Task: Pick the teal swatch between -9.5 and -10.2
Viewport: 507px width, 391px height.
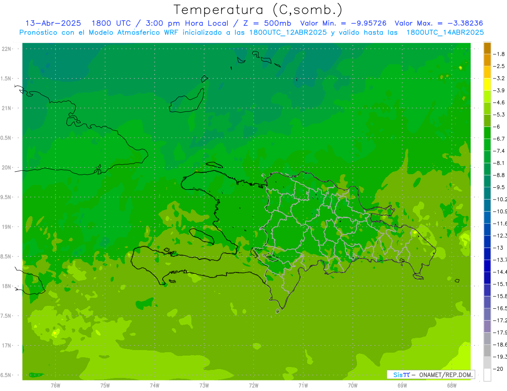Action: [x=487, y=193]
